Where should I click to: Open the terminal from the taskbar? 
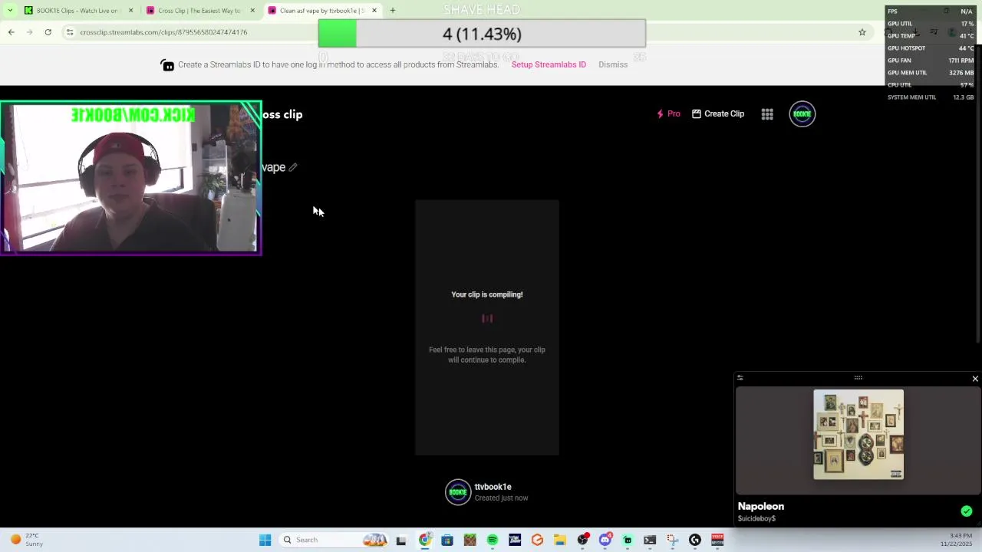click(650, 540)
